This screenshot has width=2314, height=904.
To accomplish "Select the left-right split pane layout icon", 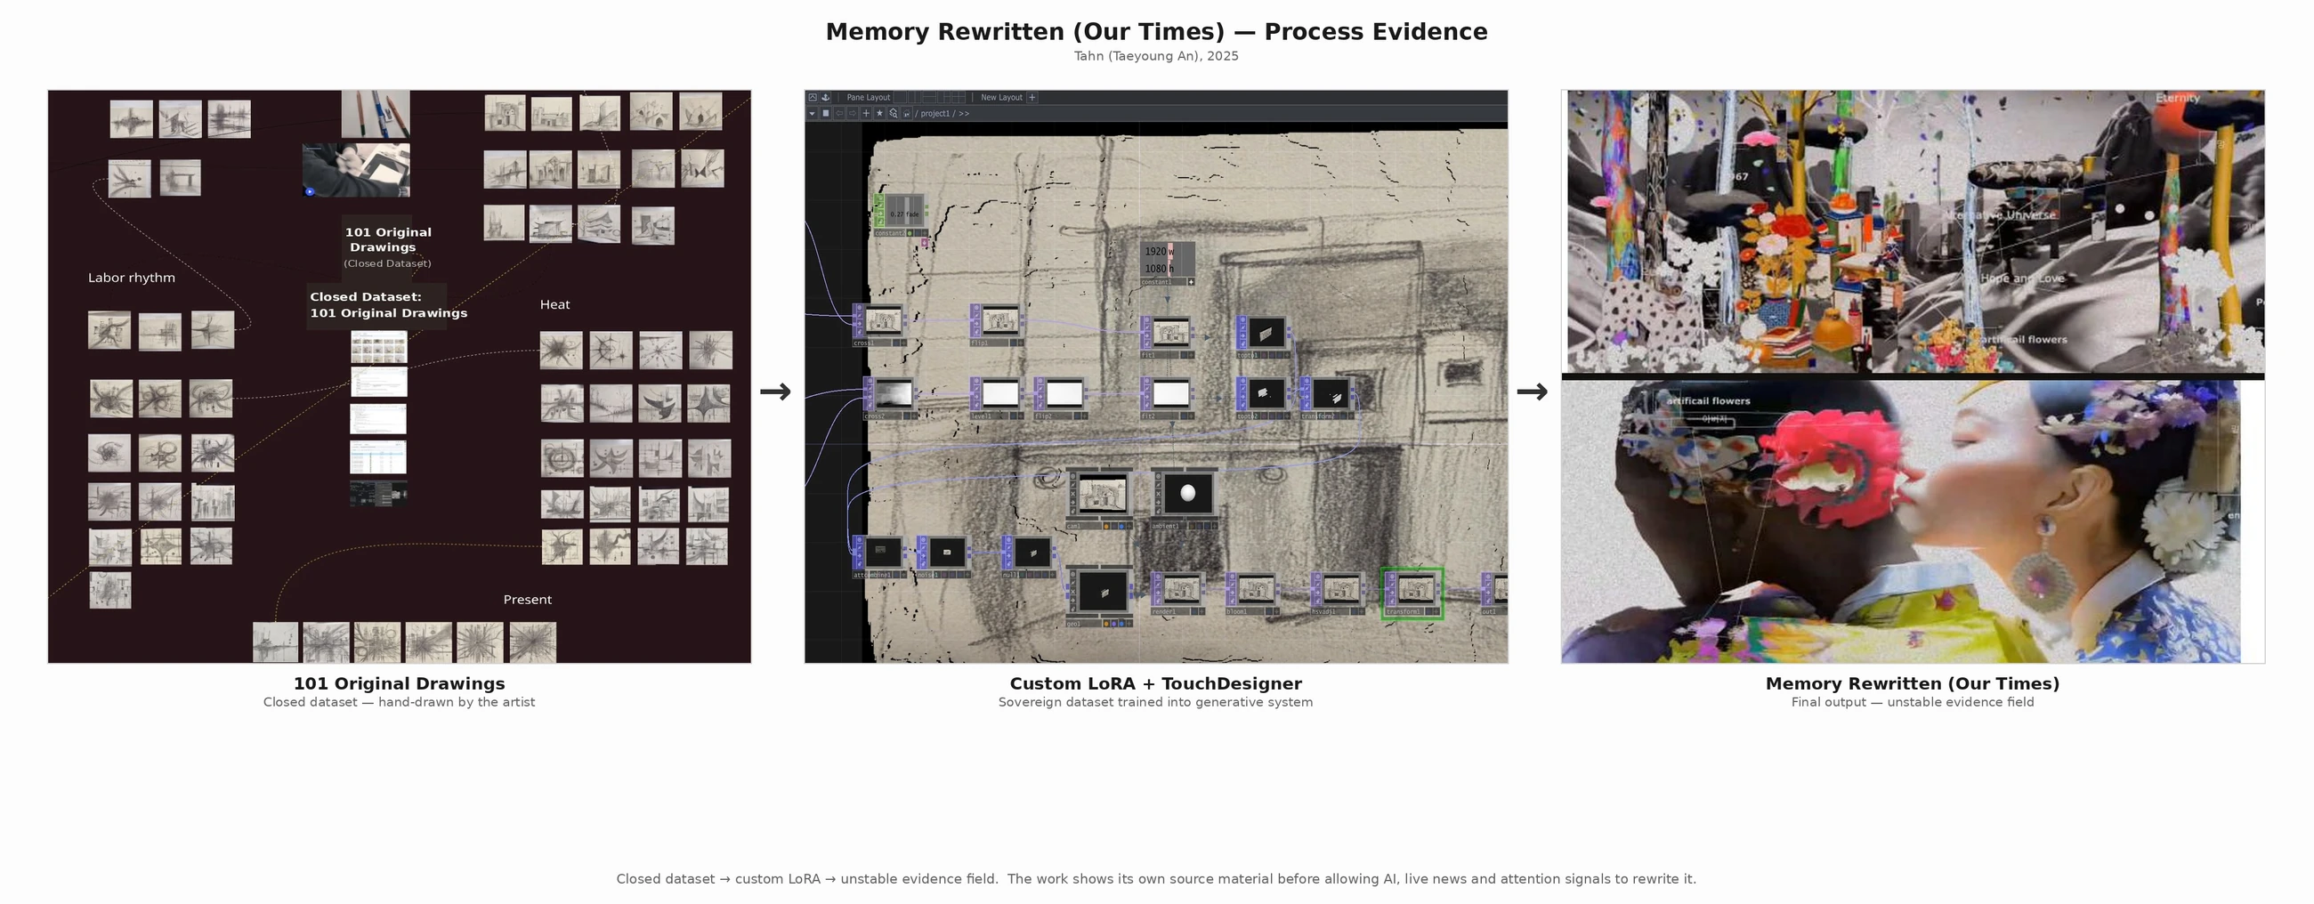I will pos(914,98).
